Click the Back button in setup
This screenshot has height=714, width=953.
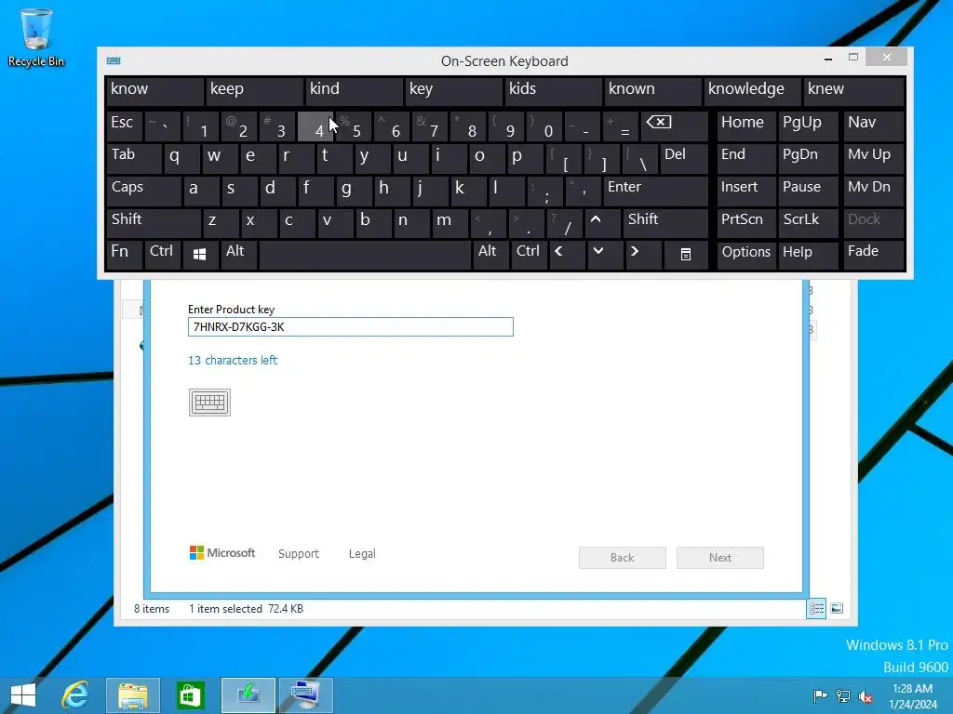tap(623, 558)
